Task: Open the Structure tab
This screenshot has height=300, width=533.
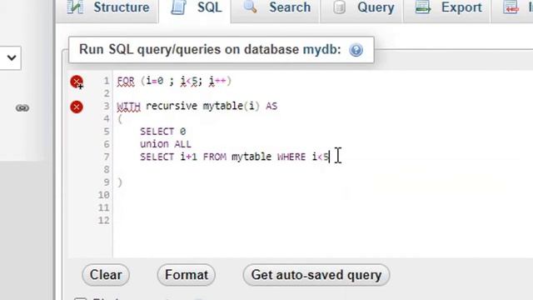Action: click(x=108, y=7)
